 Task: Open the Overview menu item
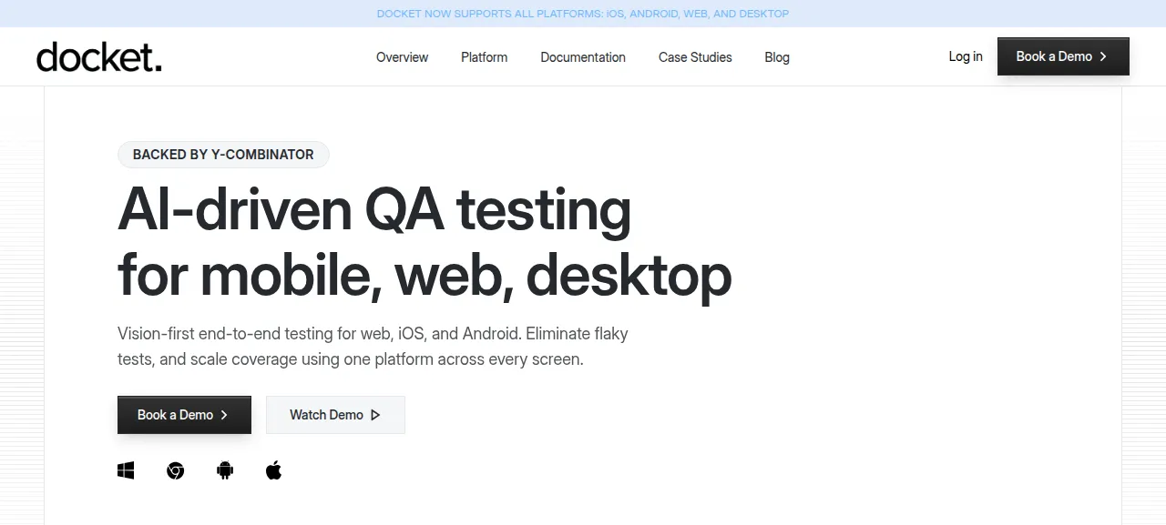(x=402, y=57)
